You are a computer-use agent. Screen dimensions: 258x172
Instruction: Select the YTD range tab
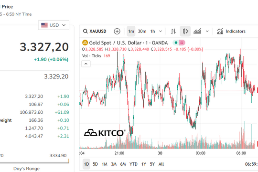click(133, 164)
